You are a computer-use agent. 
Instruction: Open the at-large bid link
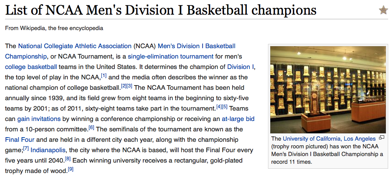pyautogui.click(x=238, y=119)
